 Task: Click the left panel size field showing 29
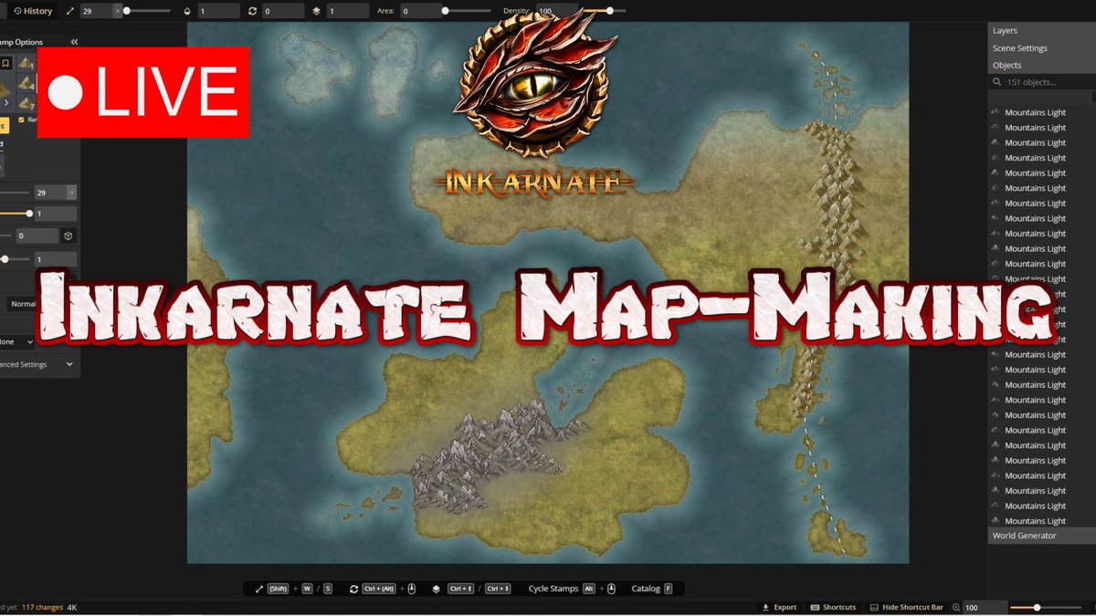[x=49, y=193]
